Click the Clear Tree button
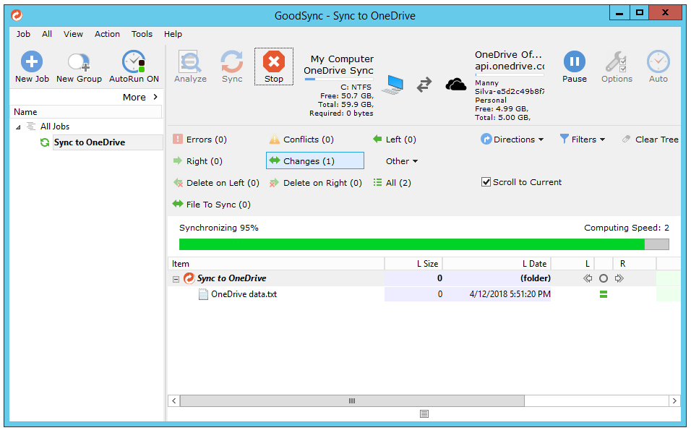This screenshot has height=433, width=691. (x=650, y=140)
